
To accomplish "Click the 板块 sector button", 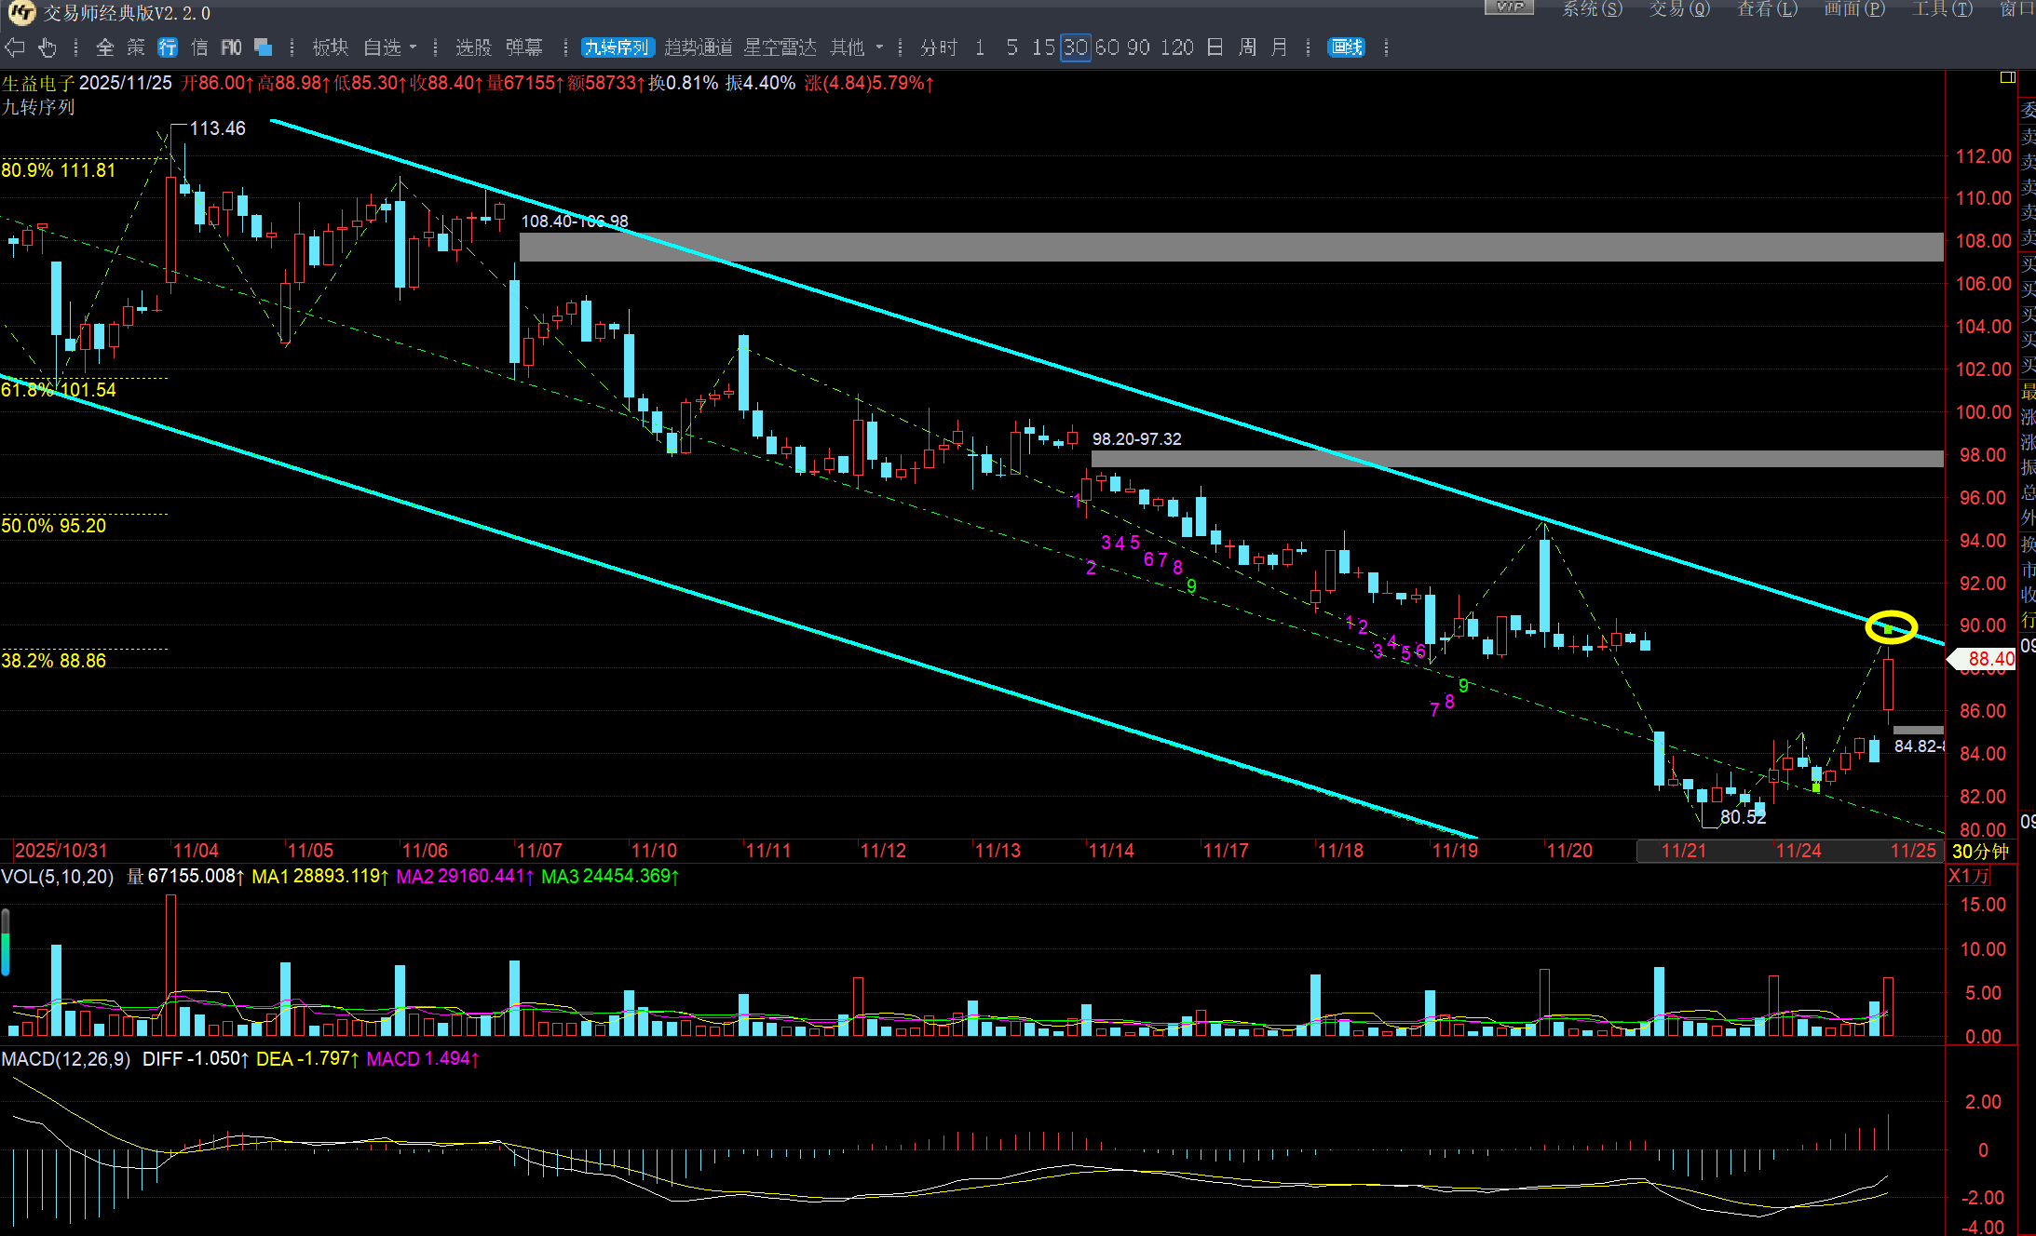I will [x=330, y=47].
